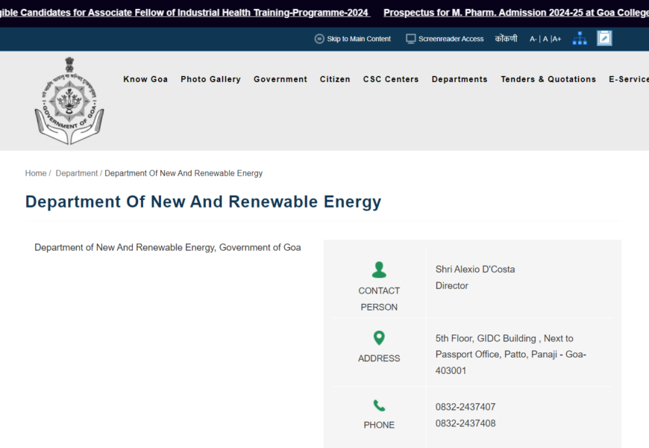The image size is (649, 448).
Task: Open the E-Services menu
Action: (629, 79)
